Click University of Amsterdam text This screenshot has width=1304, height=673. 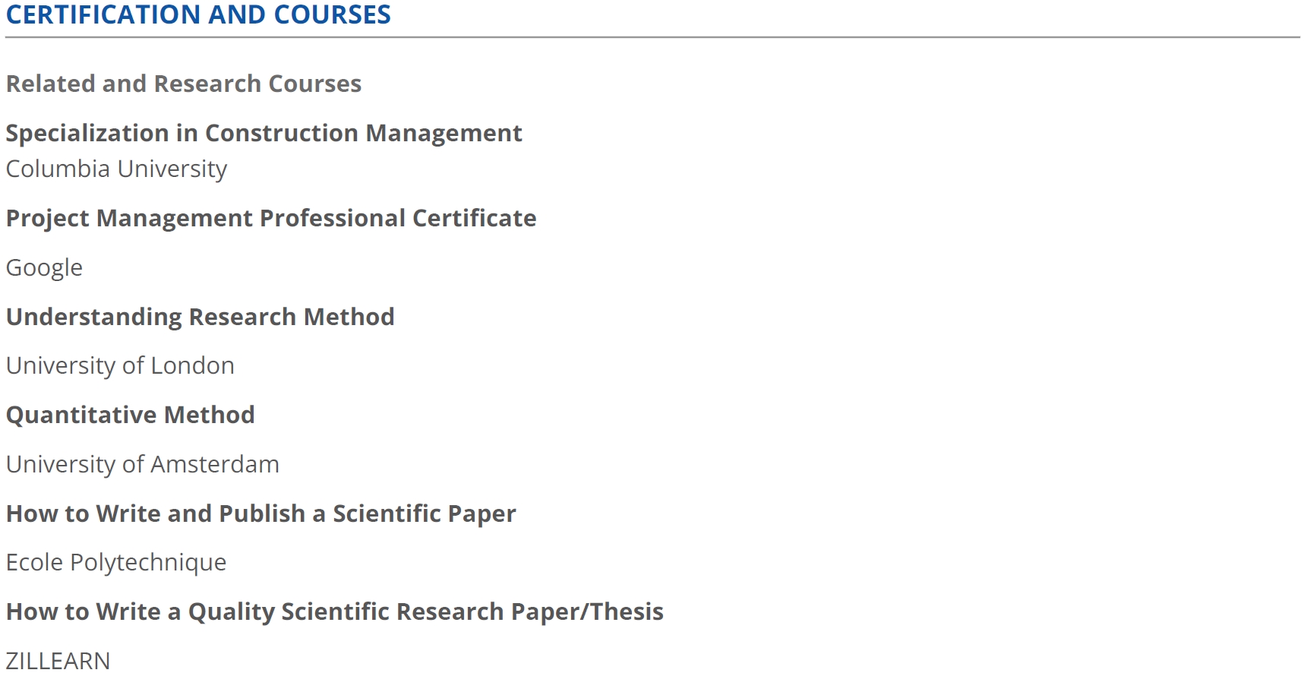pos(143,464)
